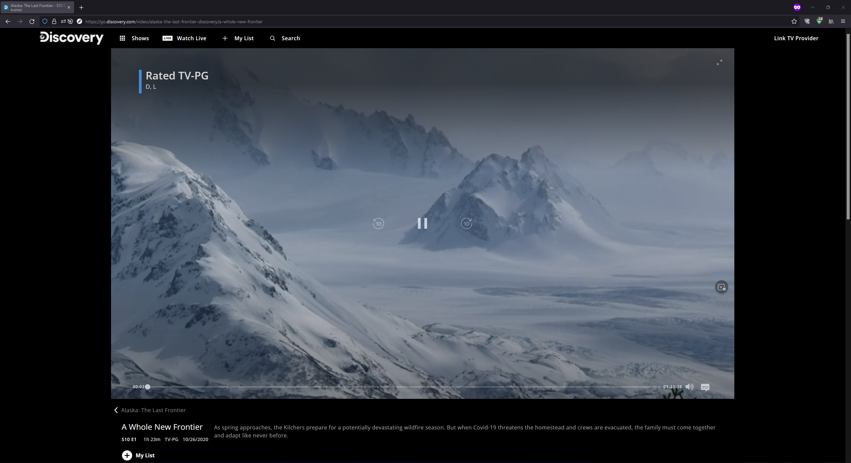
Task: Go to home via the Discovery logo
Action: pyautogui.click(x=71, y=38)
